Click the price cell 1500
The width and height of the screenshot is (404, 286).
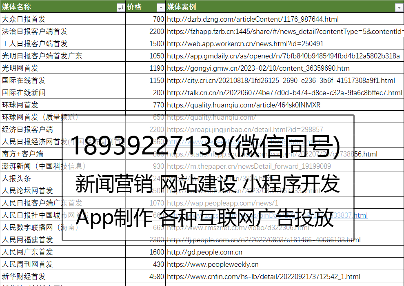click(x=145, y=43)
